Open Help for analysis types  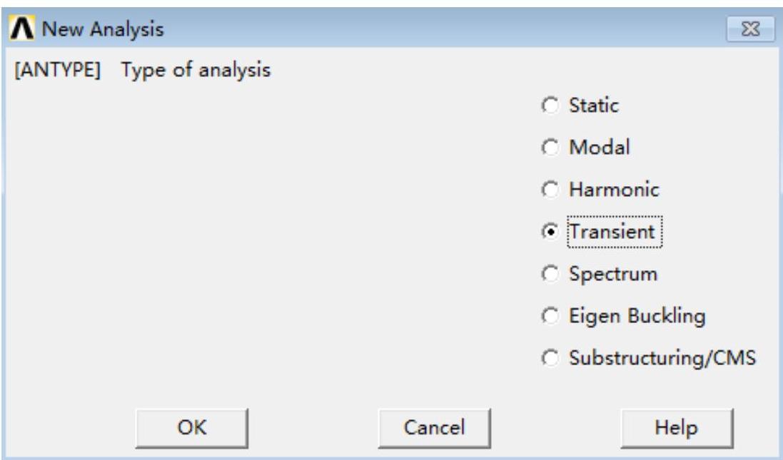(677, 427)
